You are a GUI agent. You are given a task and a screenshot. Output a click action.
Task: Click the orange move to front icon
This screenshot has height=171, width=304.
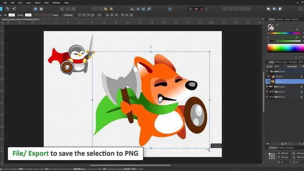105,9
